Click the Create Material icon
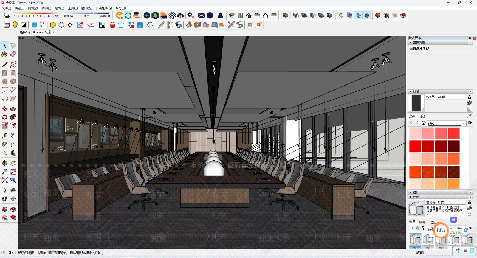The width and height of the screenshot is (477, 258). pyautogui.click(x=469, y=103)
